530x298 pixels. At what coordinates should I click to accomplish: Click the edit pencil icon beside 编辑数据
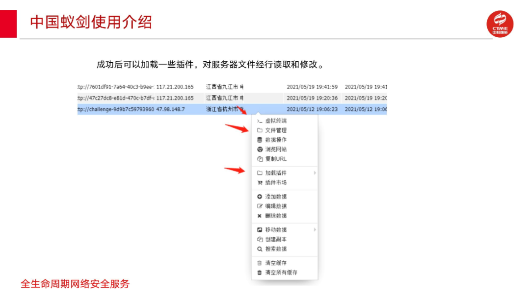pyautogui.click(x=260, y=206)
